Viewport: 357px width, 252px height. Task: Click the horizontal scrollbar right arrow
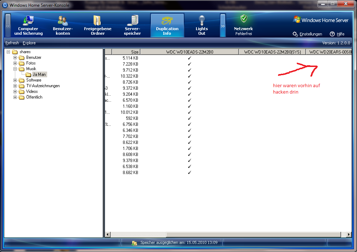[348, 234]
